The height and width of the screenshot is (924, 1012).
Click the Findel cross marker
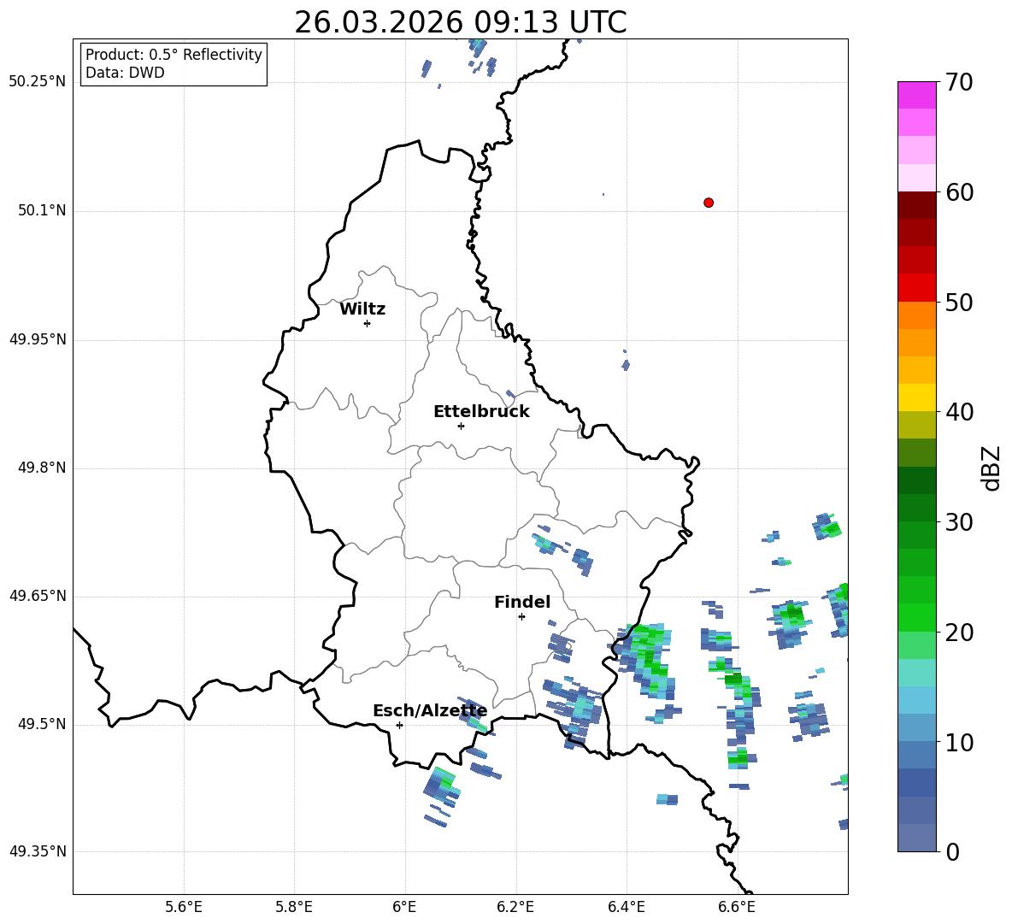tap(521, 617)
